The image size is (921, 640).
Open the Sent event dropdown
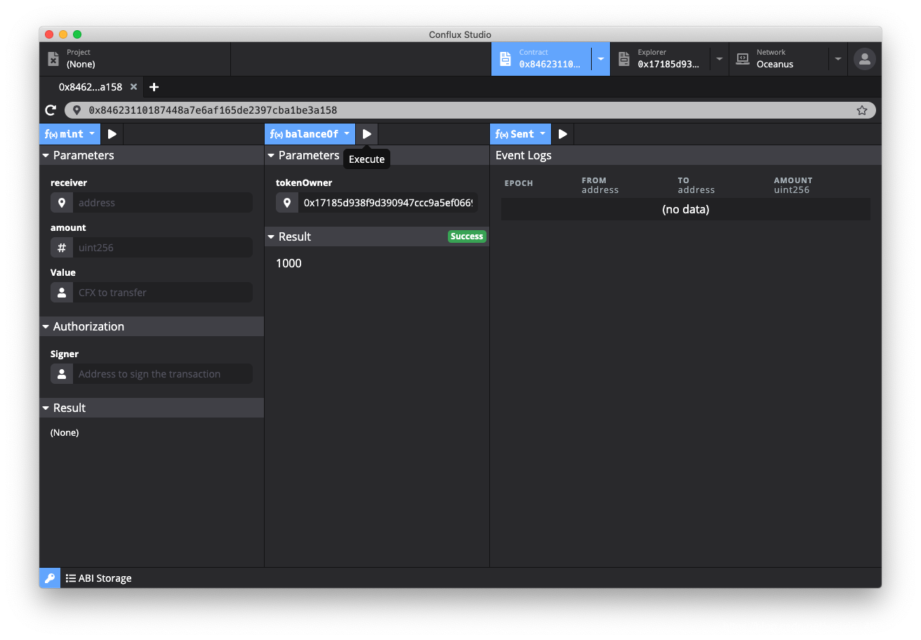520,134
